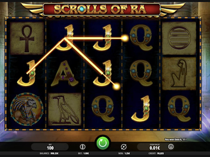The height and width of the screenshot is (157, 210).
Task: Click the Q symbol atop fourth reel
Action: pyautogui.click(x=141, y=38)
